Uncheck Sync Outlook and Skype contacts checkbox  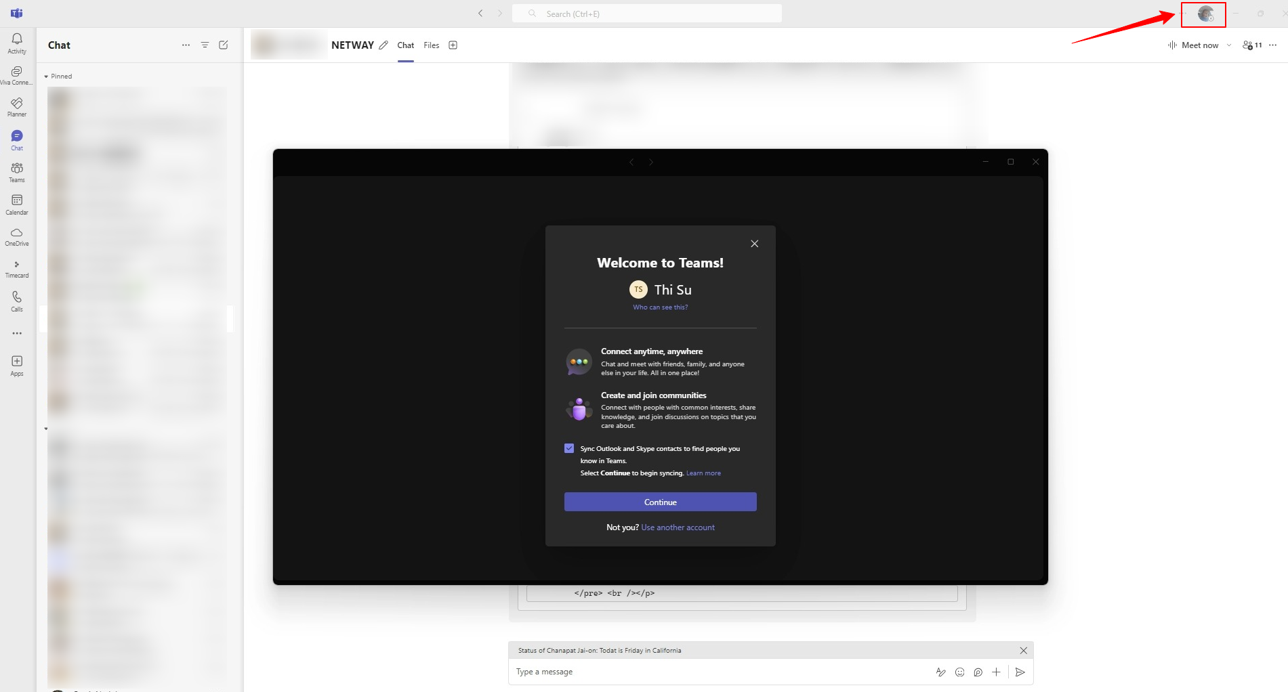(569, 448)
